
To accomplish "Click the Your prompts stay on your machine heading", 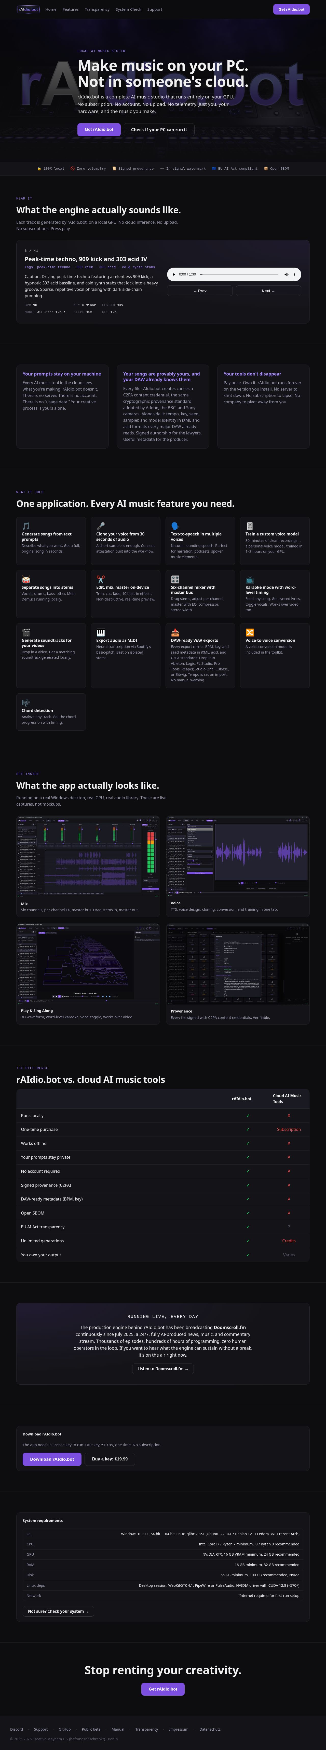I will click(62, 374).
